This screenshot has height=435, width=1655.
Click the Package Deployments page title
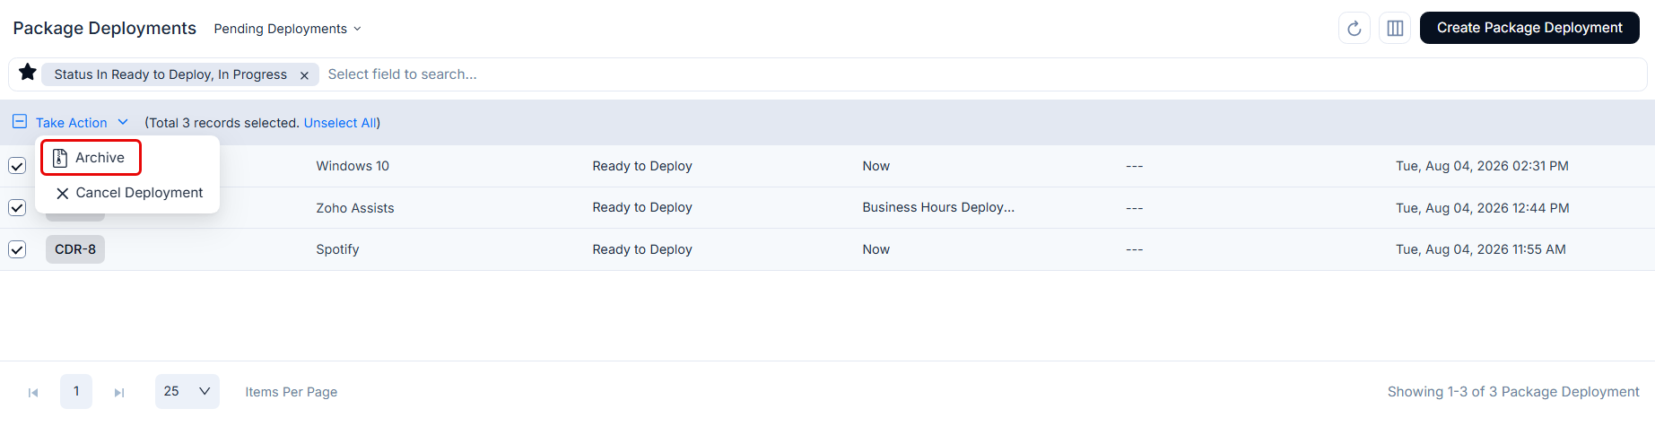coord(104,28)
